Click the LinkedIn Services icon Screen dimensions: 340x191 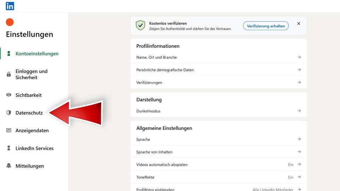coord(9,149)
